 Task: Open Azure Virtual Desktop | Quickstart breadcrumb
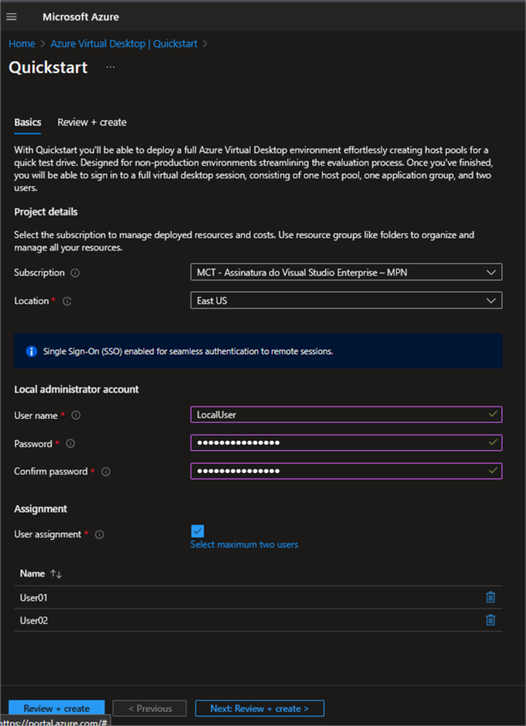(x=124, y=43)
